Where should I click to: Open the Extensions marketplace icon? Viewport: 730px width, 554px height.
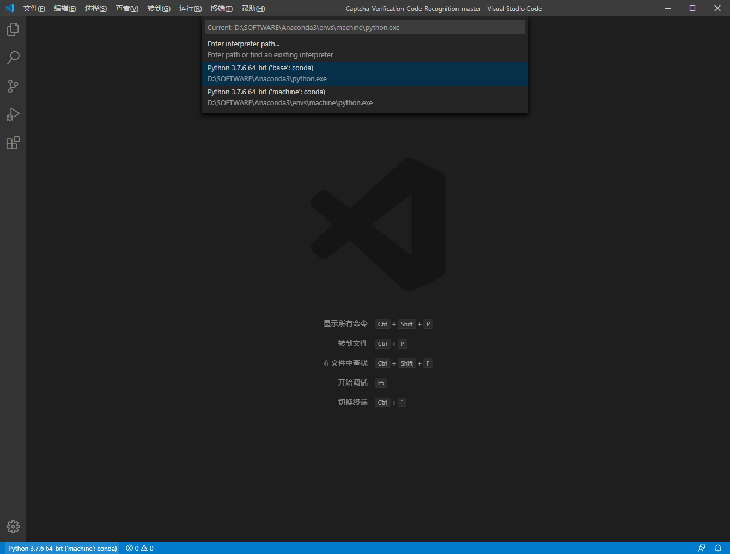pos(13,143)
